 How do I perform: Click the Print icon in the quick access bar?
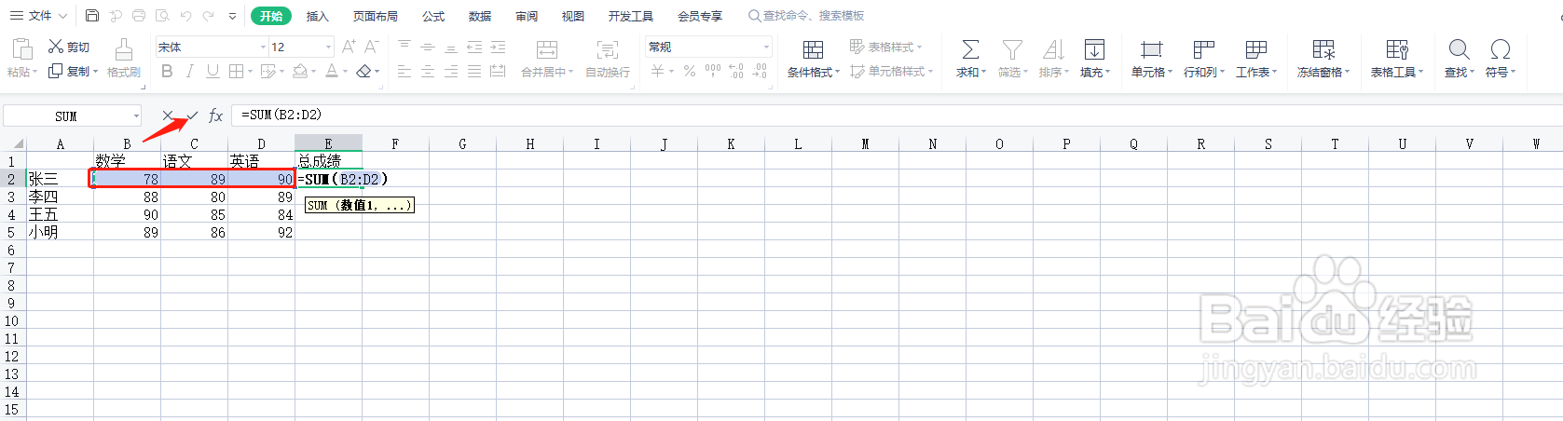point(139,16)
